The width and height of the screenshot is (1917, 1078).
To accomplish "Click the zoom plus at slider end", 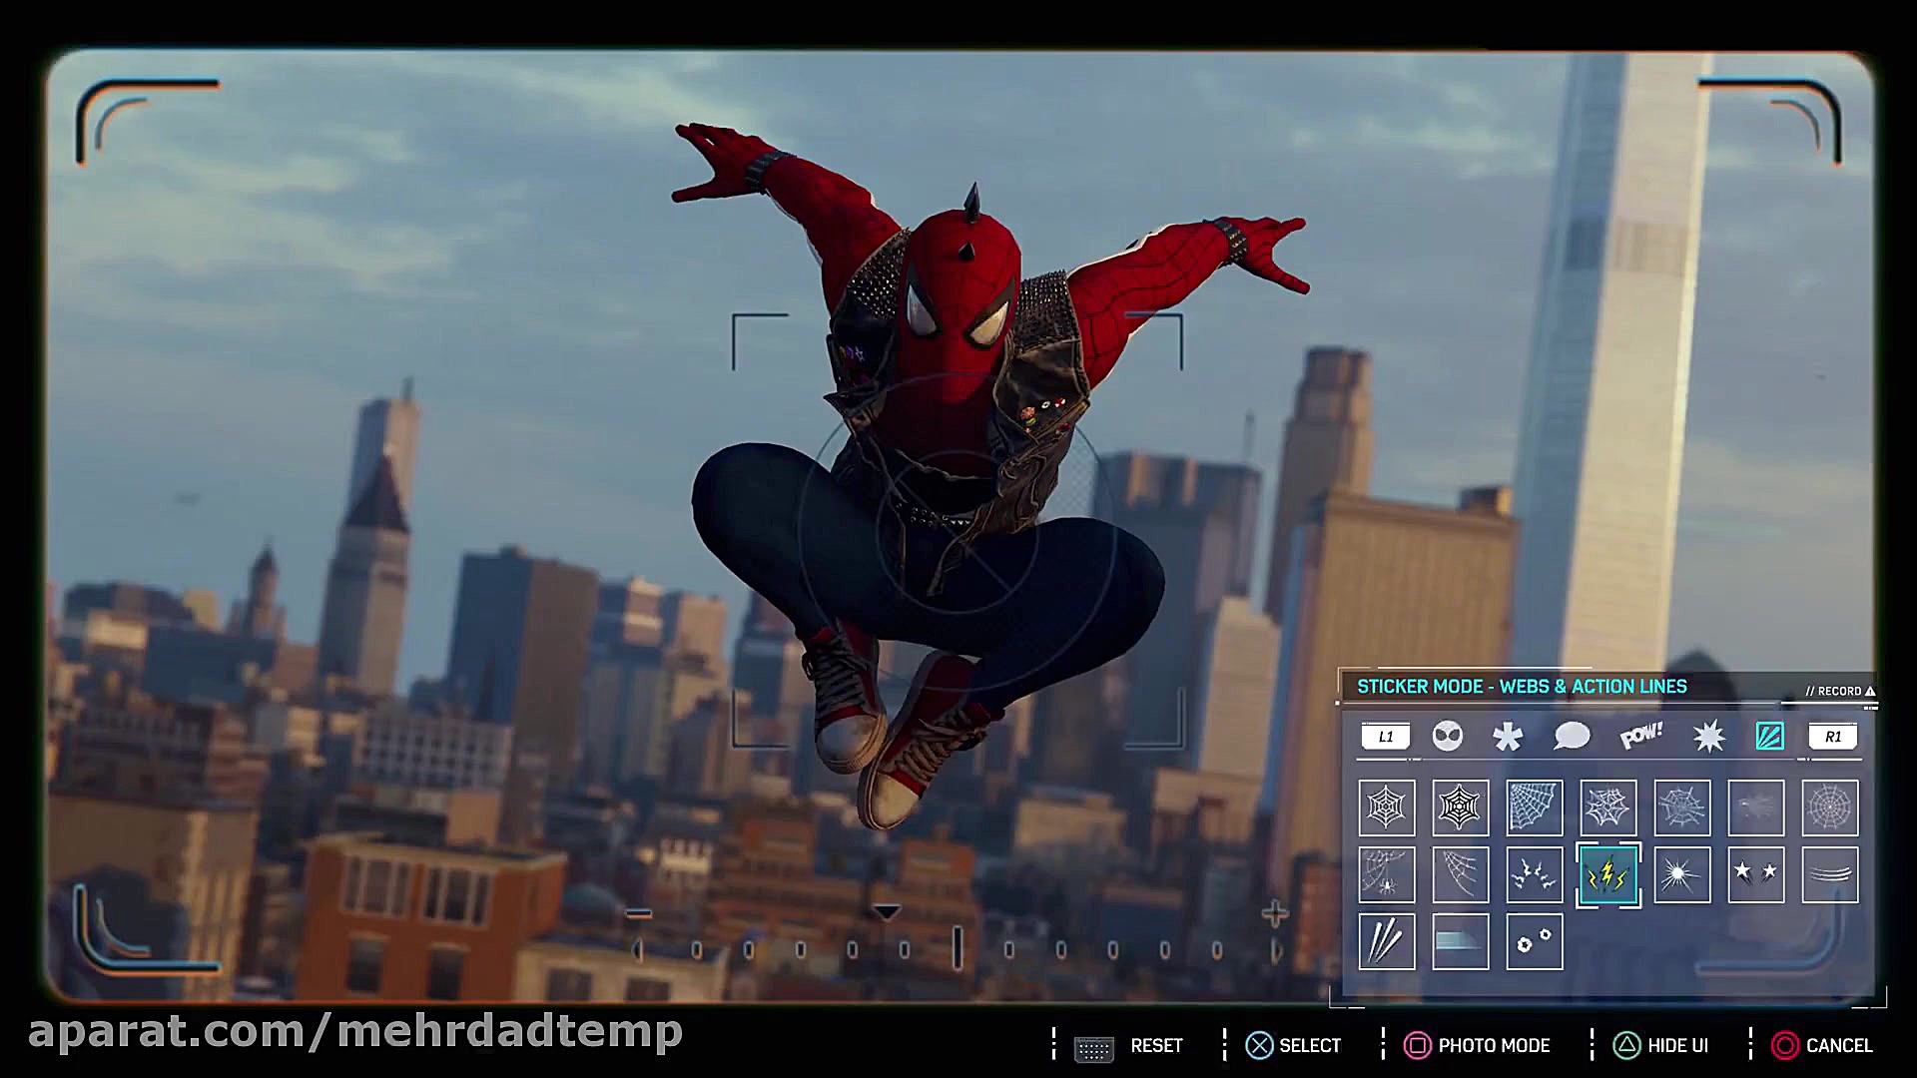I will point(1275,913).
